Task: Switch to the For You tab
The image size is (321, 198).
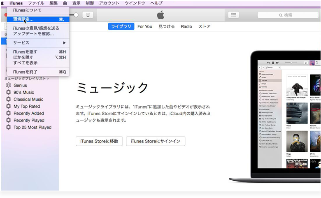Action: (145, 26)
